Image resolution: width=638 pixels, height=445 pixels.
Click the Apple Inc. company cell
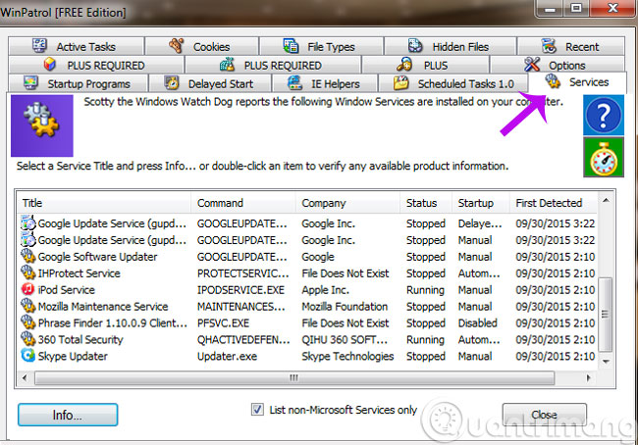(x=326, y=290)
